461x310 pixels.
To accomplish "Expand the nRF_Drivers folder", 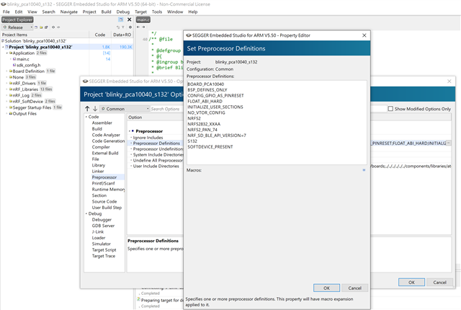I will click(7, 83).
